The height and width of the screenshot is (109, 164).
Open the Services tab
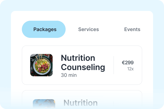89,29
